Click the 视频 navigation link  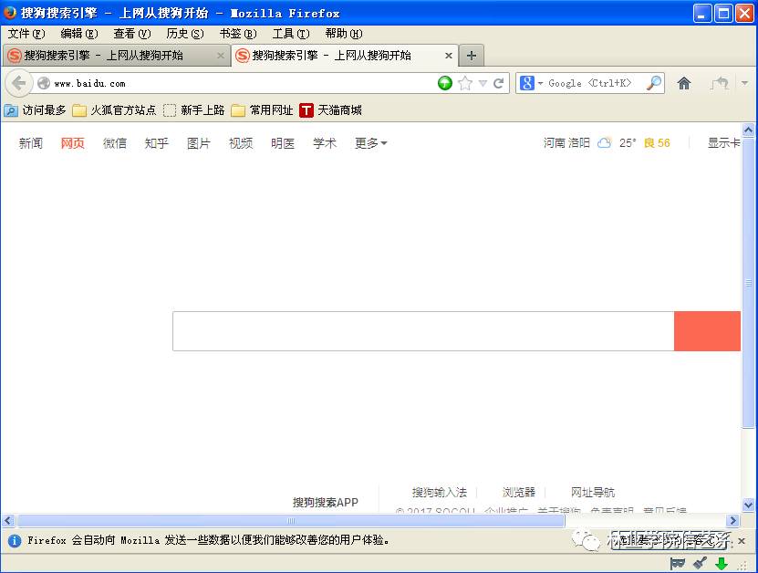[241, 143]
